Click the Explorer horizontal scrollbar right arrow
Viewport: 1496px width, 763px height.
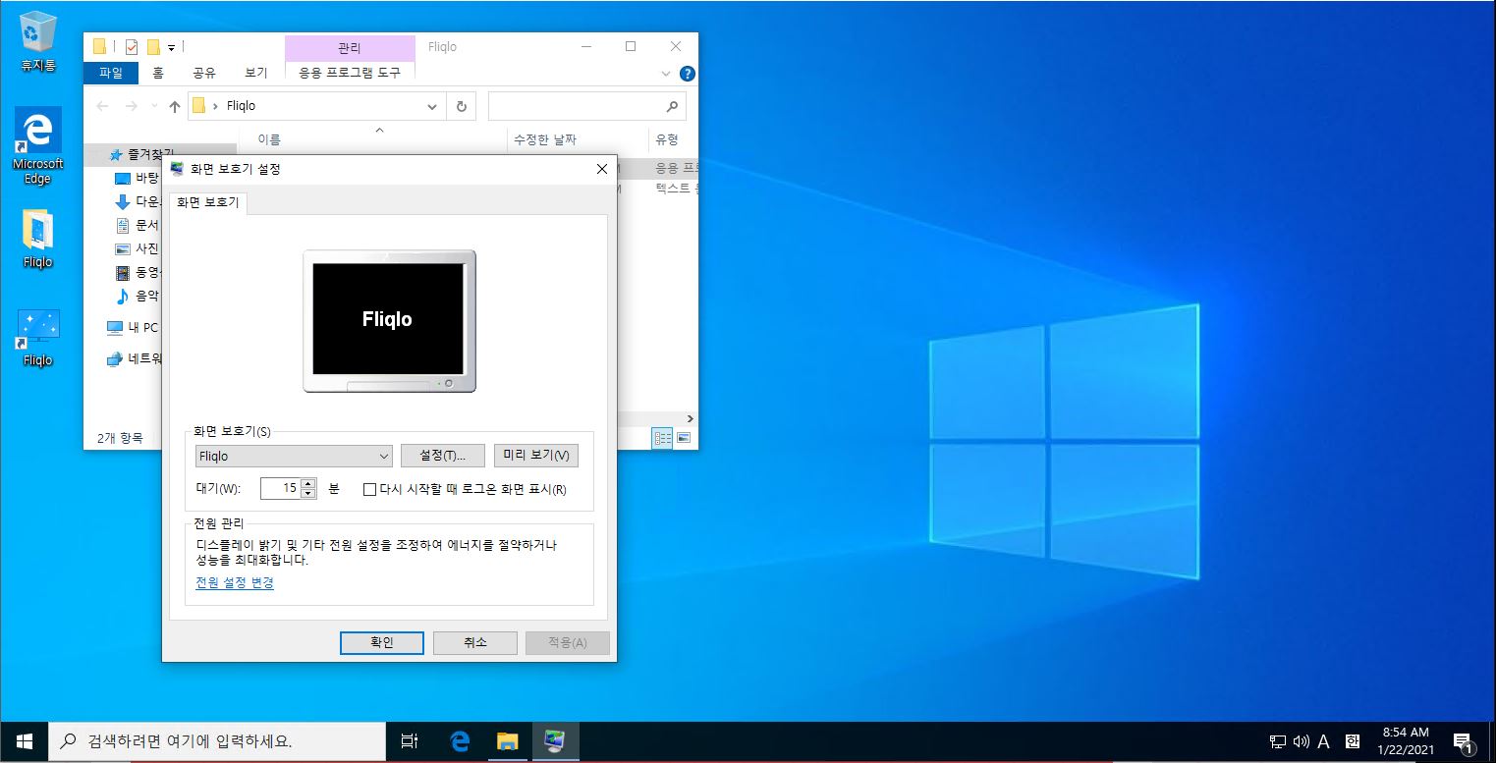tap(690, 418)
